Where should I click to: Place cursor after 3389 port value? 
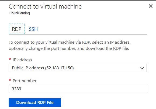pos(21,89)
